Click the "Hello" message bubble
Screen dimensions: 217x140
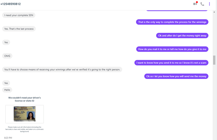(x=7, y=90)
